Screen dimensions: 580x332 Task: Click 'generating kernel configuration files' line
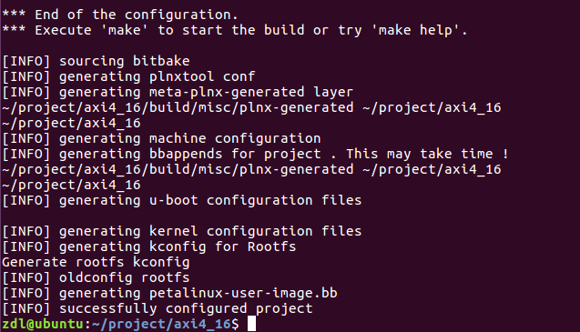181,231
